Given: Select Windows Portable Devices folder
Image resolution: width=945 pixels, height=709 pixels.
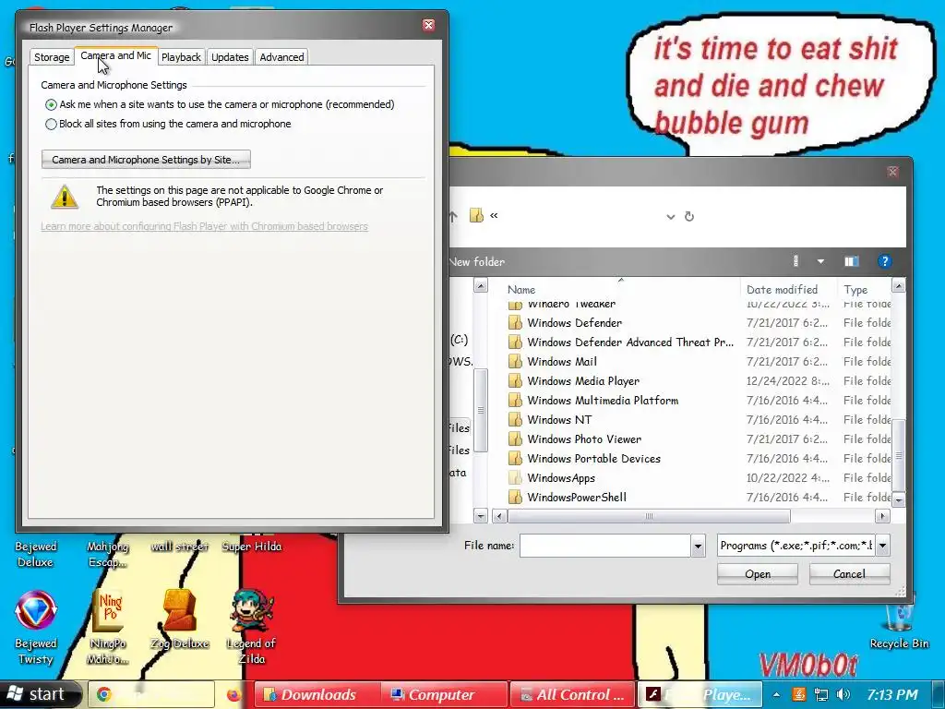Looking at the screenshot, I should (584, 458).
